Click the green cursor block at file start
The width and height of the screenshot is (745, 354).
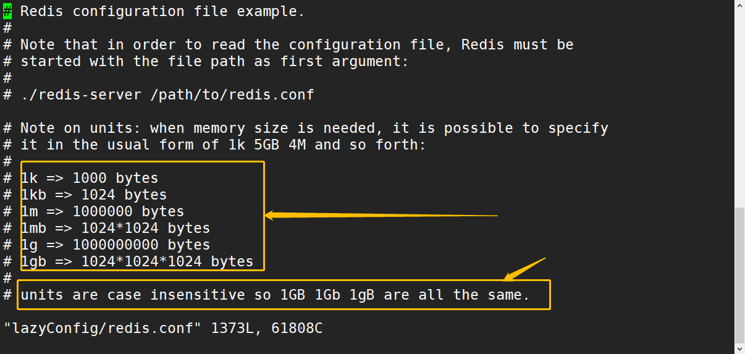click(7, 11)
